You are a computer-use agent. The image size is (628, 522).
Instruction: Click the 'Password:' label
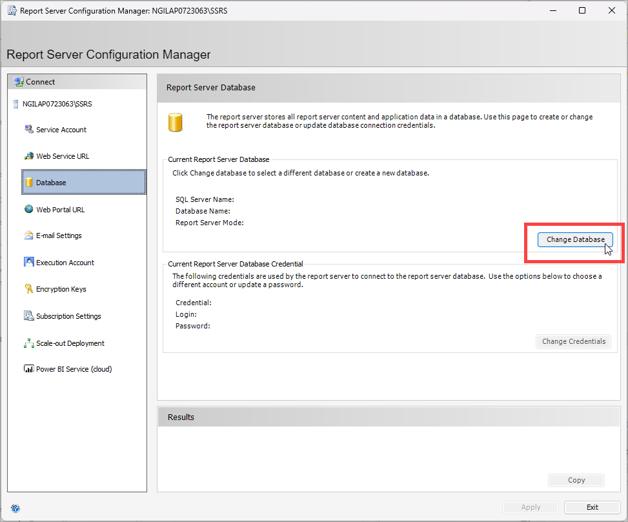(192, 326)
